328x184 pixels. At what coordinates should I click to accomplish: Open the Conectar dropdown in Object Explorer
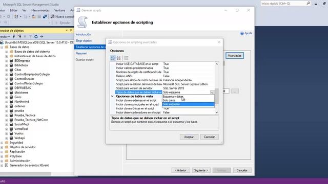(5, 36)
